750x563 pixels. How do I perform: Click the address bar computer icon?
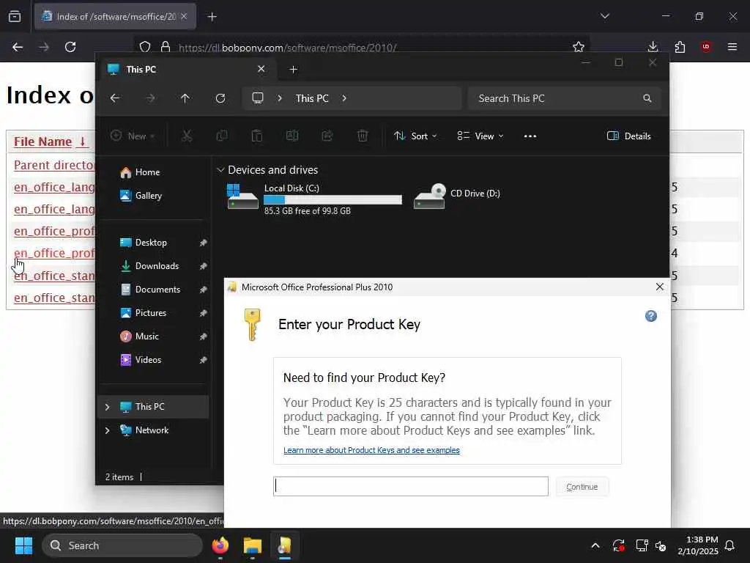pos(258,98)
